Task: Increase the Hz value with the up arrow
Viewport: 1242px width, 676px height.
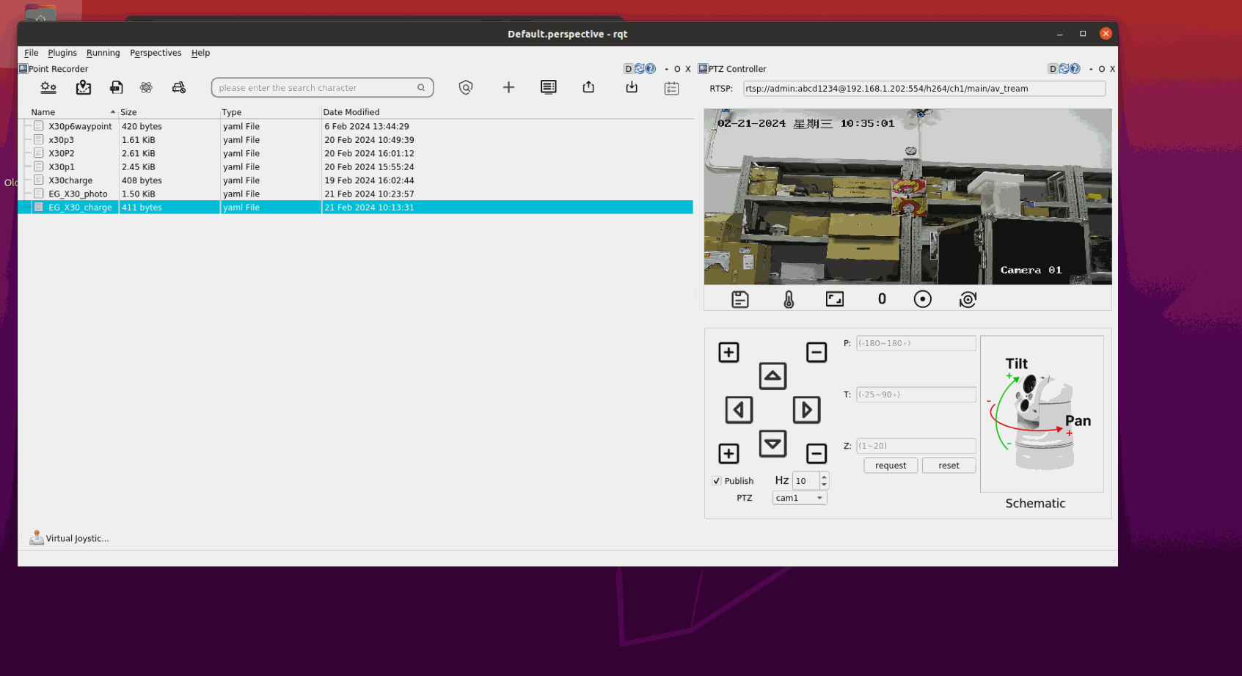Action: click(x=824, y=477)
